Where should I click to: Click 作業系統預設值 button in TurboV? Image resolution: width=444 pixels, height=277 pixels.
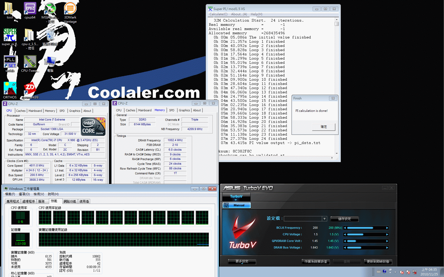point(316,262)
